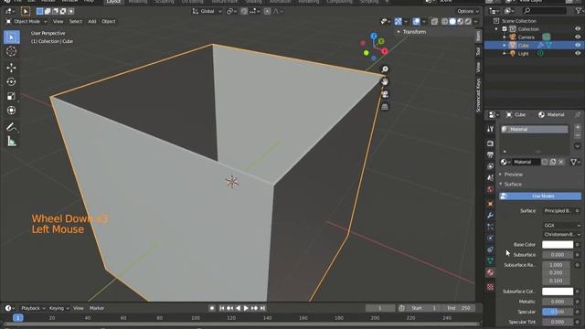Screen dimensions: 585x329
Task: Open the viewport Select menu
Action: coord(75,22)
